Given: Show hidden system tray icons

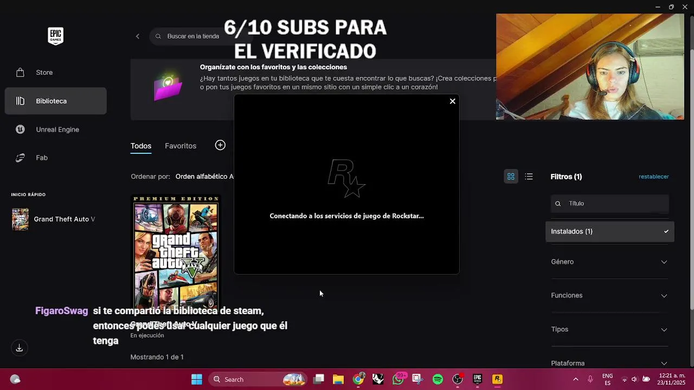Looking at the screenshot, I should pyautogui.click(x=576, y=380).
